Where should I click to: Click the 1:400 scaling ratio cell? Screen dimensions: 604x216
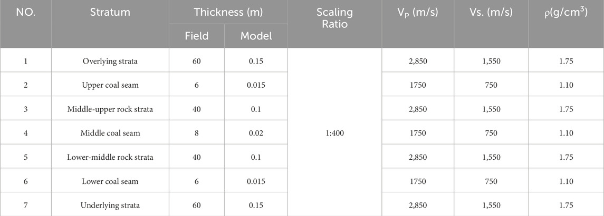click(x=335, y=133)
